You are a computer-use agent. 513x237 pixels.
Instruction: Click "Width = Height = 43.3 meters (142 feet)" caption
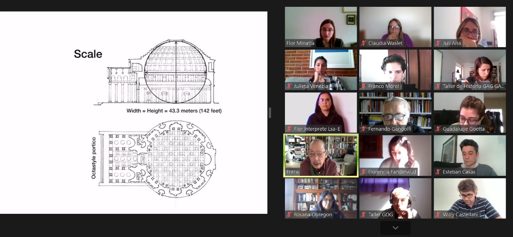click(x=174, y=111)
